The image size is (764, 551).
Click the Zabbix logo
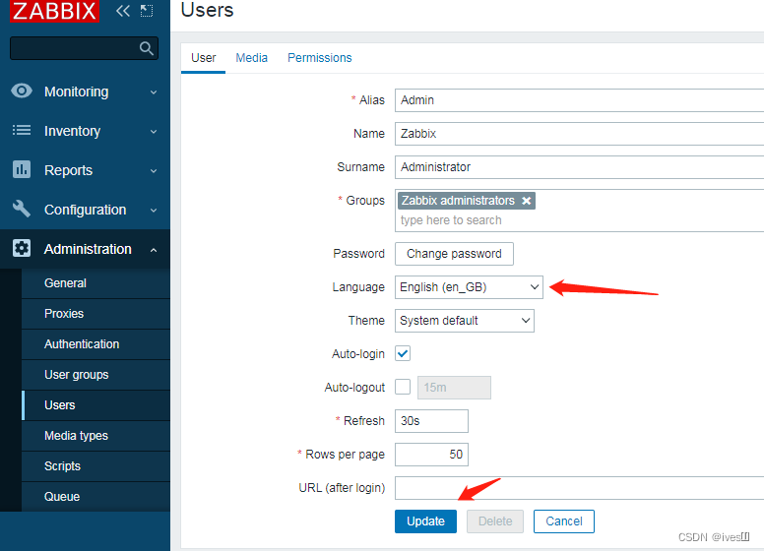(54, 11)
